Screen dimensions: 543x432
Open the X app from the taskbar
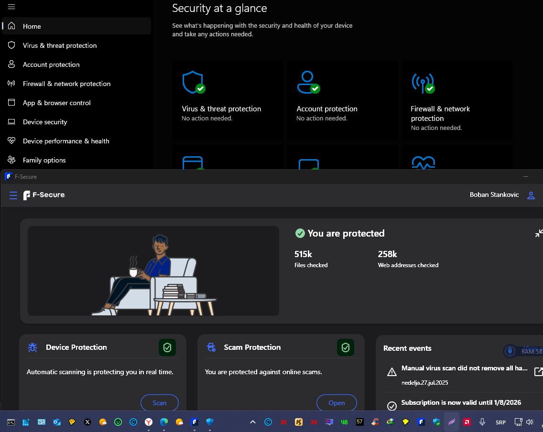click(x=87, y=422)
